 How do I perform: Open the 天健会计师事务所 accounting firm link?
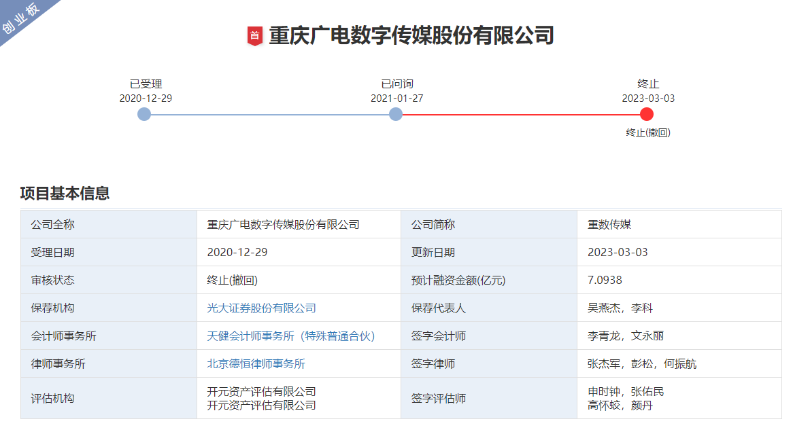click(x=291, y=336)
